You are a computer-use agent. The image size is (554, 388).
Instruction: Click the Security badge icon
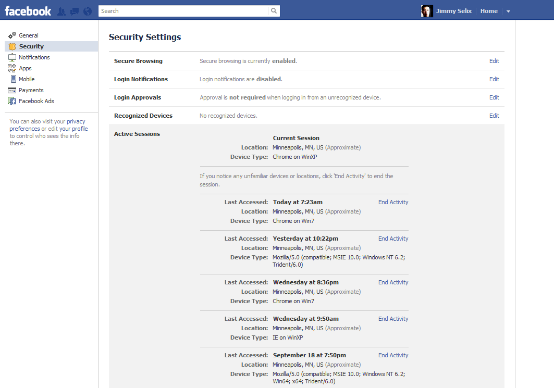click(13, 46)
